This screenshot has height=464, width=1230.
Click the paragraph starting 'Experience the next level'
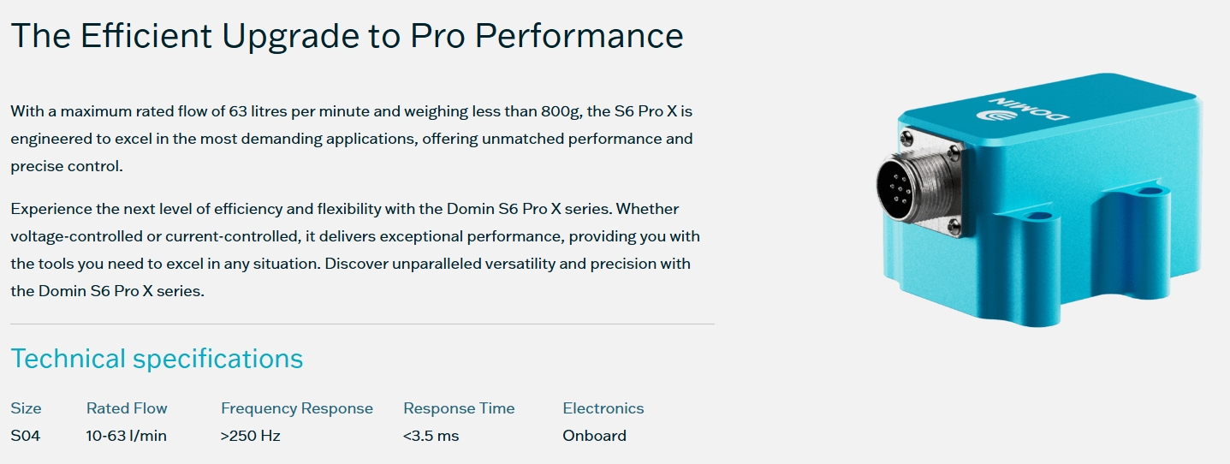point(355,250)
